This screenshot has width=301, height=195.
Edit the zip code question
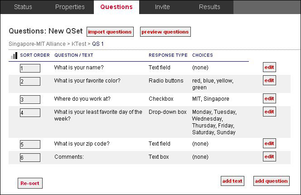pyautogui.click(x=269, y=143)
